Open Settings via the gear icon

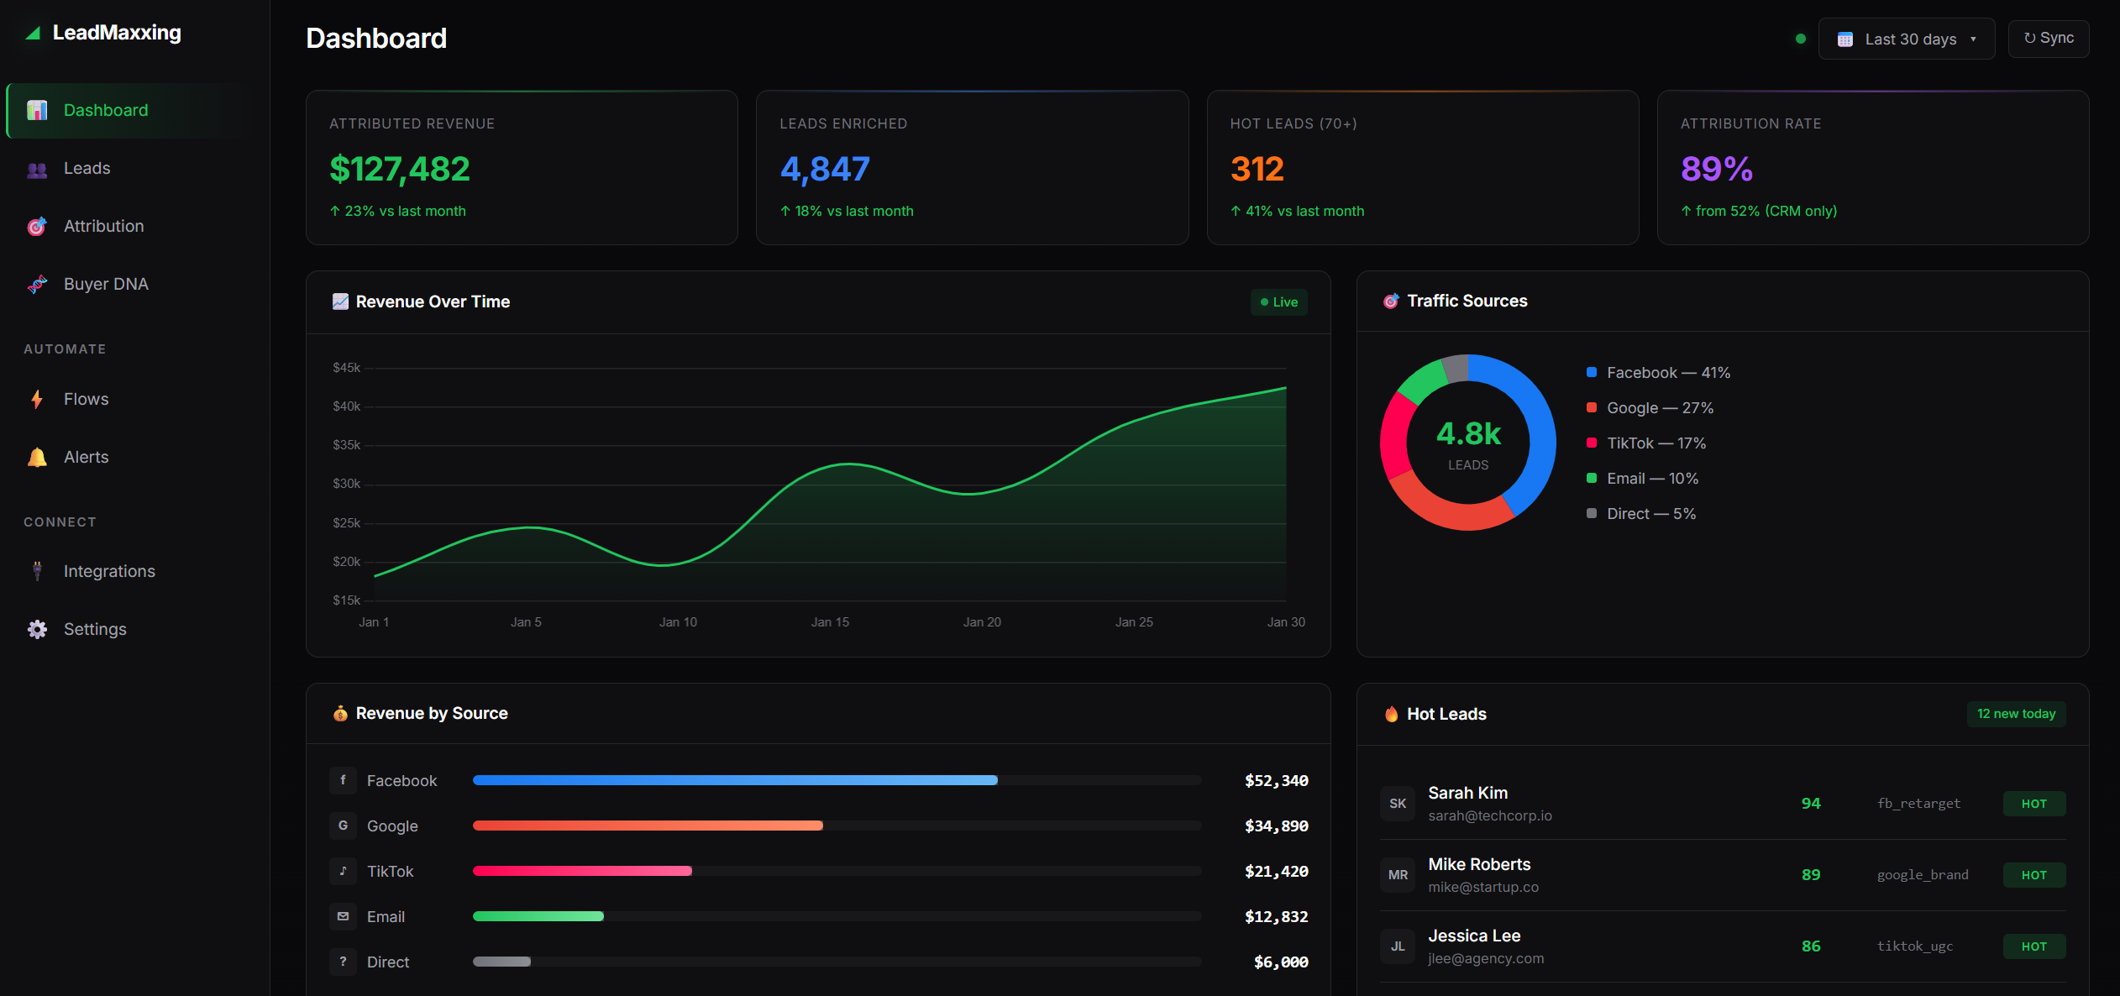click(37, 629)
